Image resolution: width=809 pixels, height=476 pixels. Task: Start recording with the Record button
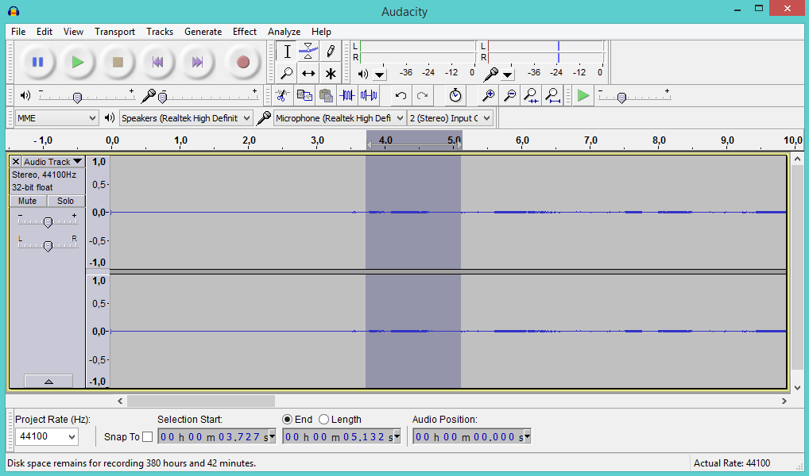pyautogui.click(x=243, y=63)
